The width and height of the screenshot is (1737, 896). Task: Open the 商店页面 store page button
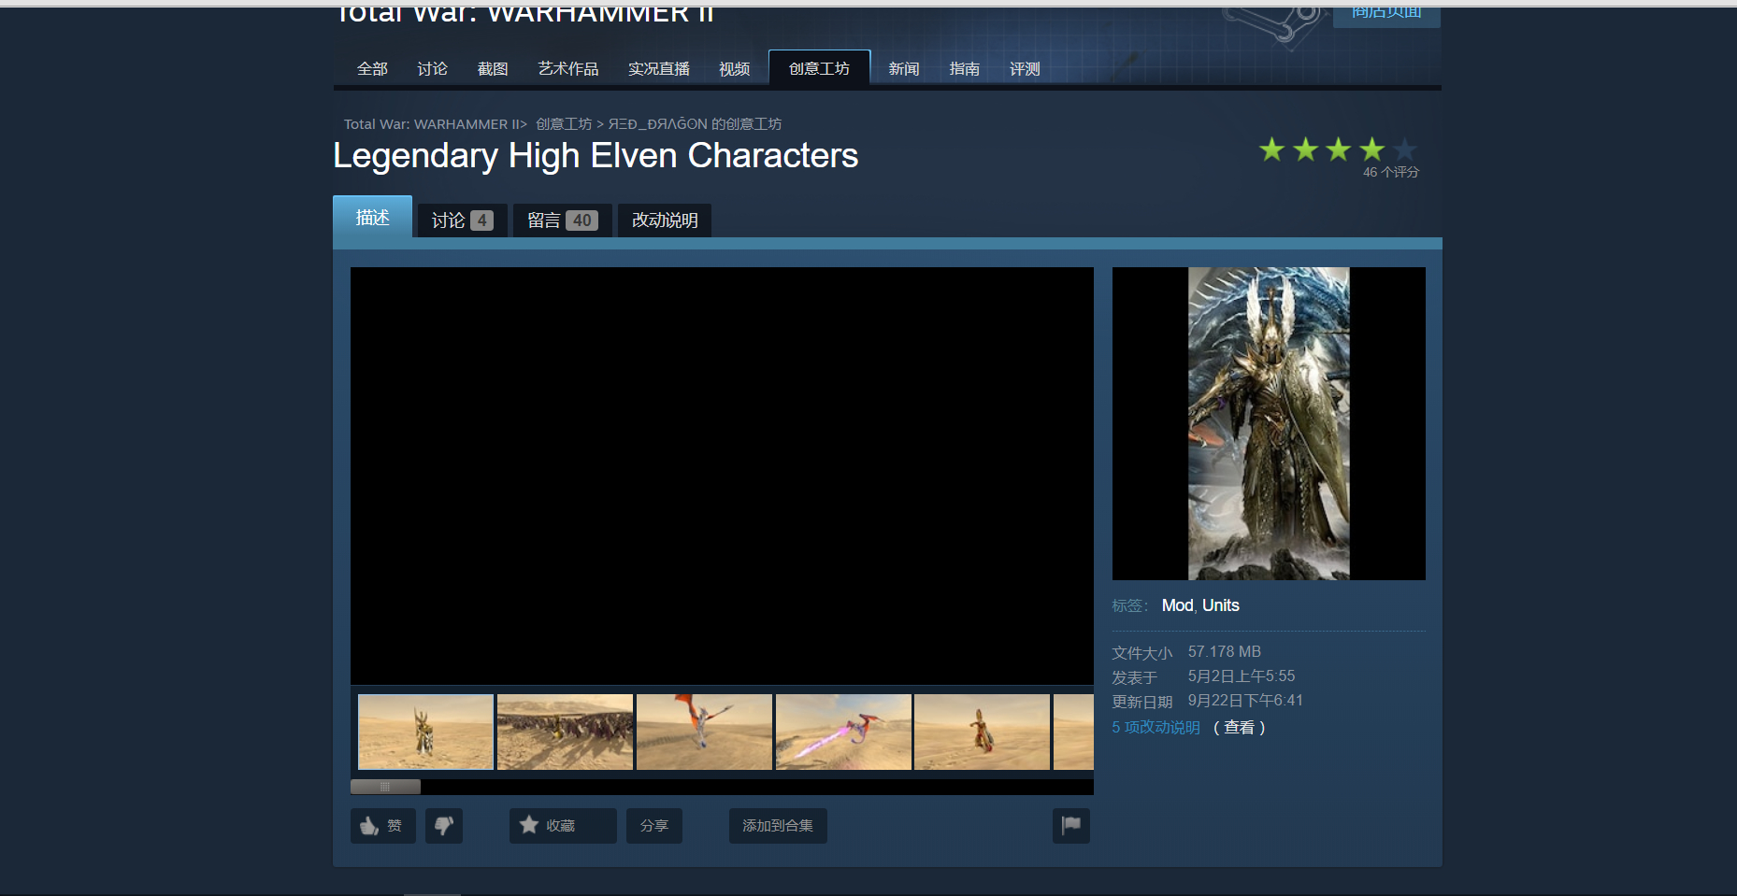click(1386, 14)
